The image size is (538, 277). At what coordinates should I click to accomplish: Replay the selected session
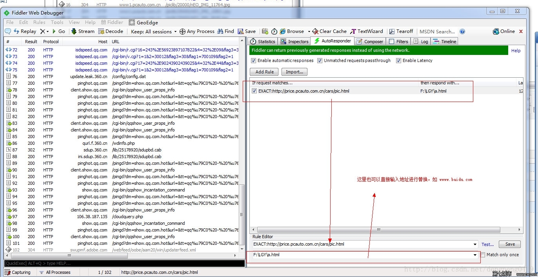point(25,31)
